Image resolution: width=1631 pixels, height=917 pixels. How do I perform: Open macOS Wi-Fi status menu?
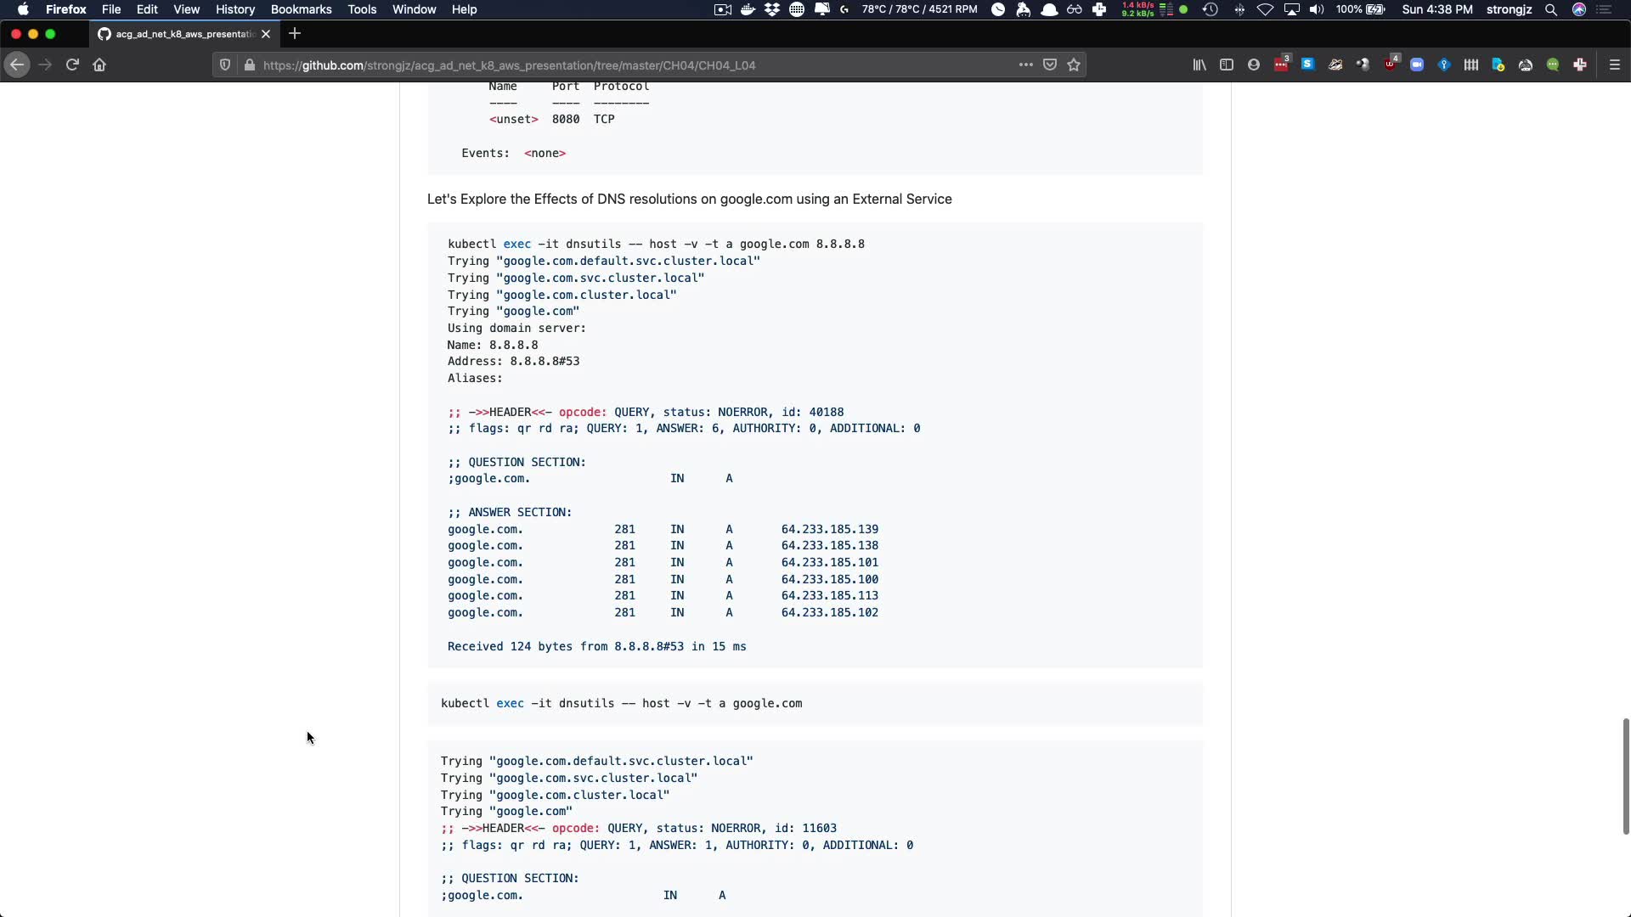1265,9
